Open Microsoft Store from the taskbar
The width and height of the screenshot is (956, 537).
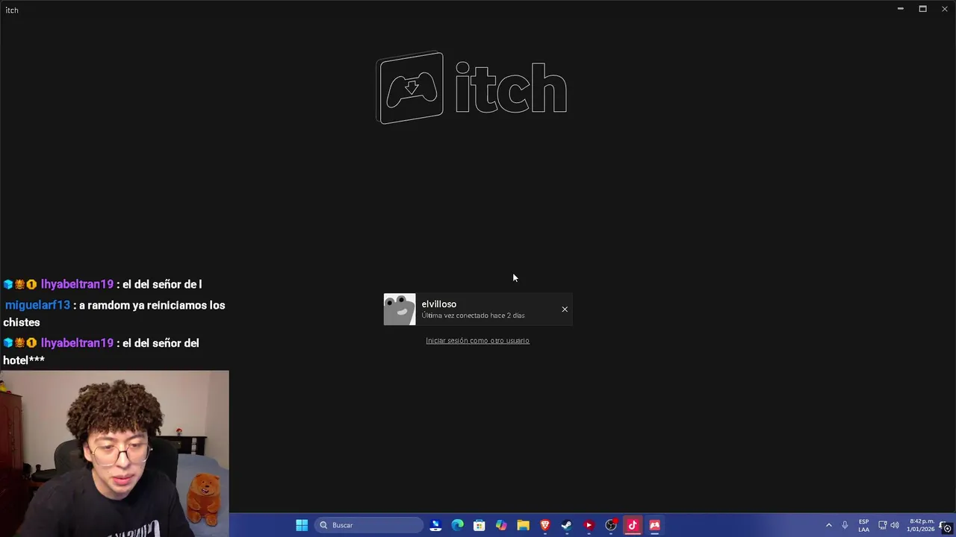(479, 525)
